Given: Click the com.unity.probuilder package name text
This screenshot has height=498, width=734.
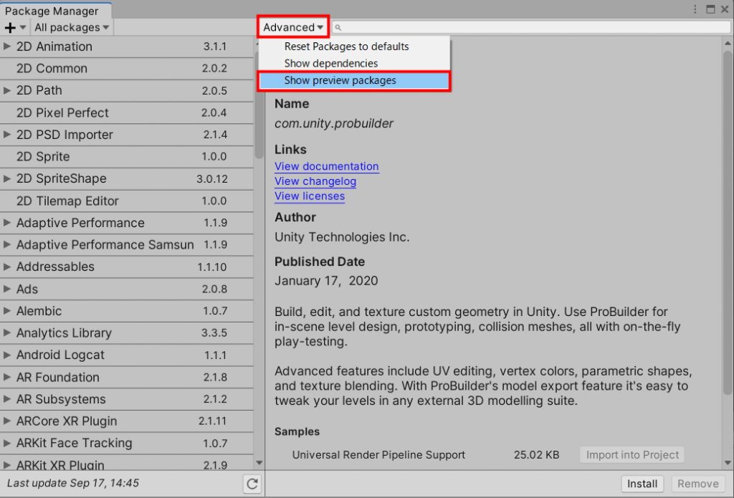Looking at the screenshot, I should tap(334, 123).
